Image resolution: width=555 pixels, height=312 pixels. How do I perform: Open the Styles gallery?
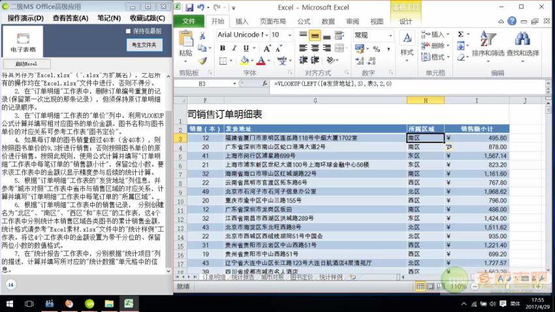pyautogui.click(x=407, y=45)
